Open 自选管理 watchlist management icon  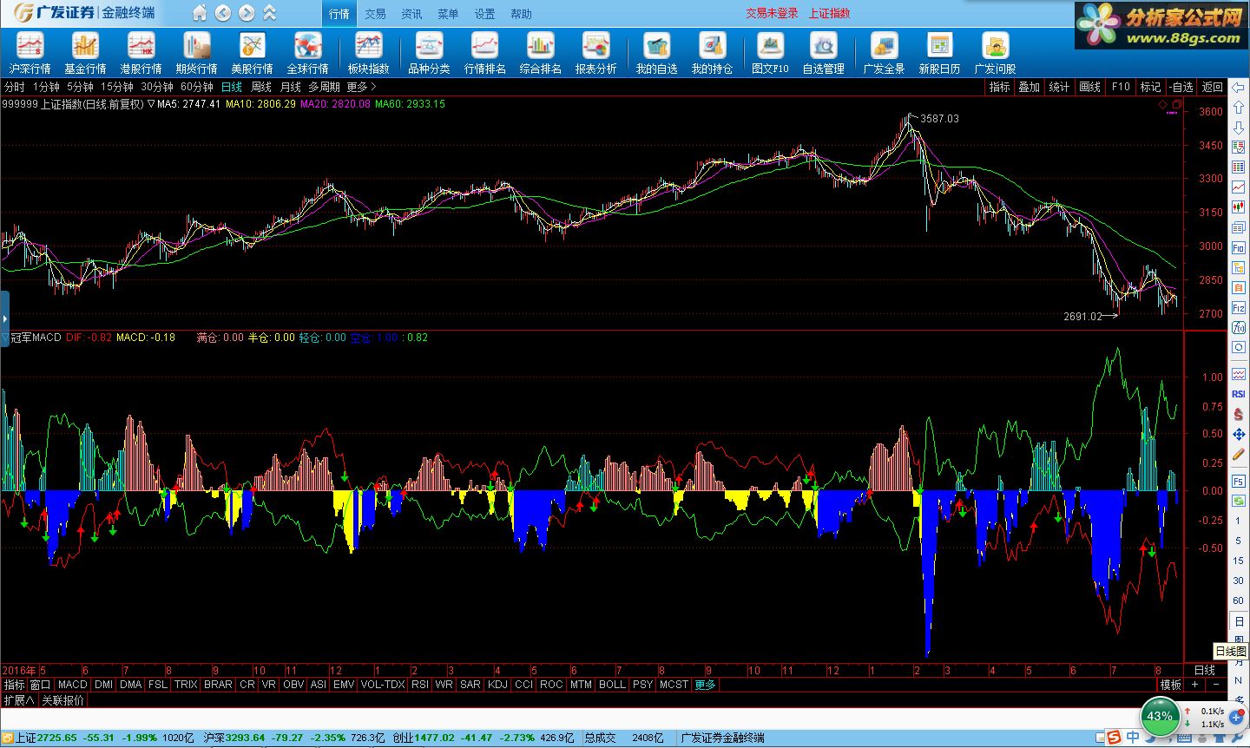pyautogui.click(x=823, y=53)
